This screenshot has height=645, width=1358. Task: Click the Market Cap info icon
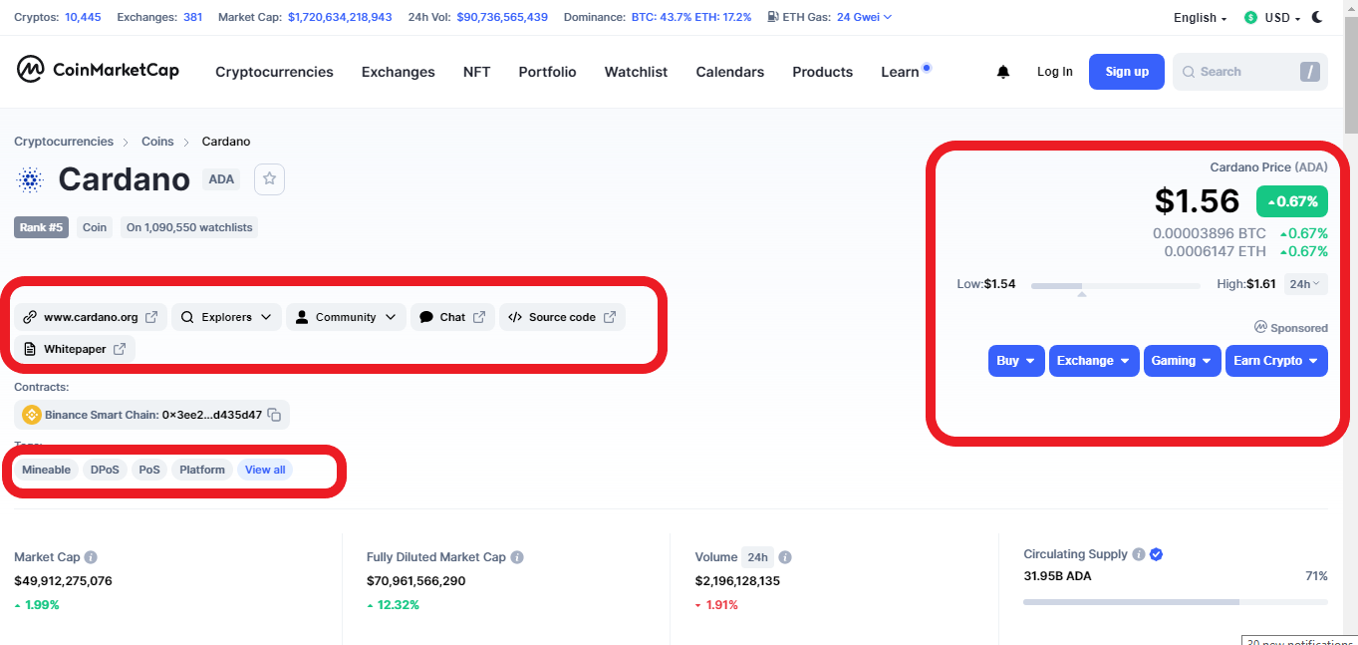pos(91,557)
